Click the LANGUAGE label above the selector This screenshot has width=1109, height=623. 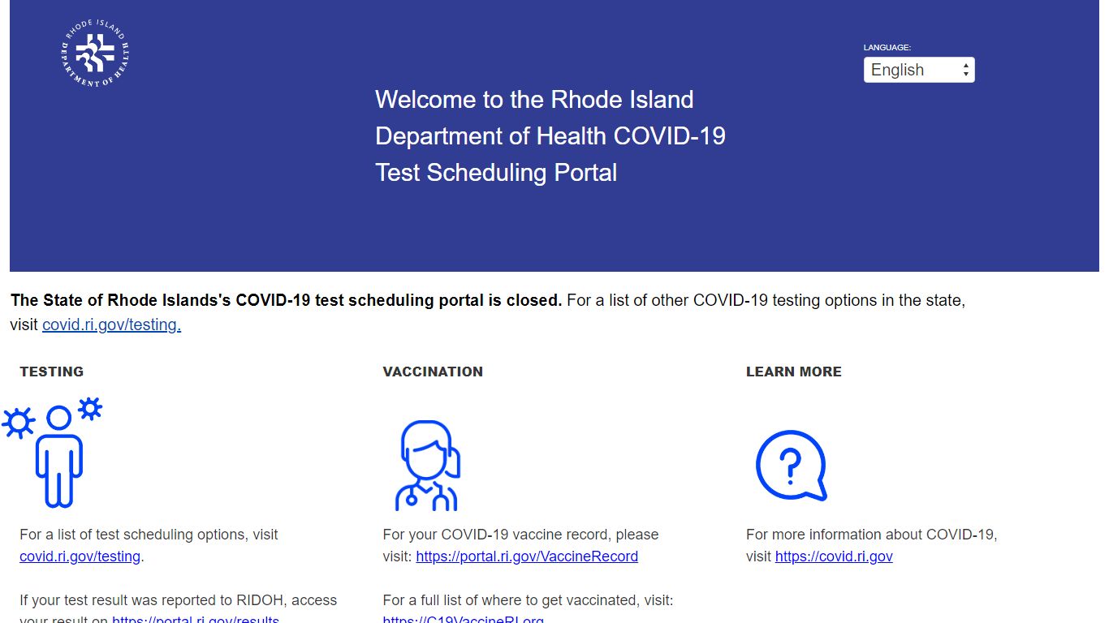click(887, 48)
